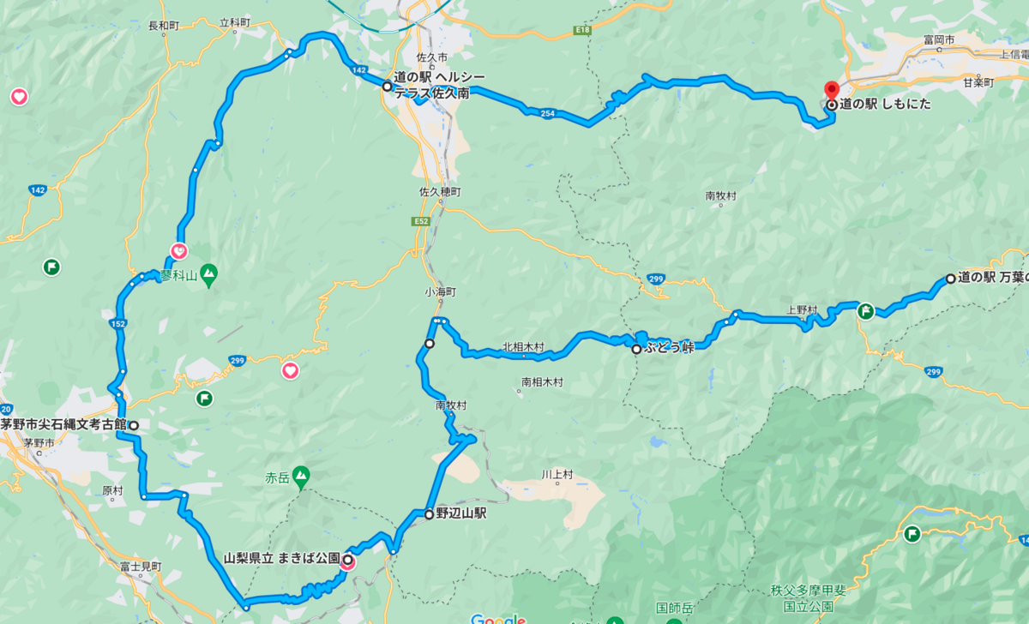Open the 赤岳 mountain peak icon
The width and height of the screenshot is (1029, 624).
click(301, 474)
